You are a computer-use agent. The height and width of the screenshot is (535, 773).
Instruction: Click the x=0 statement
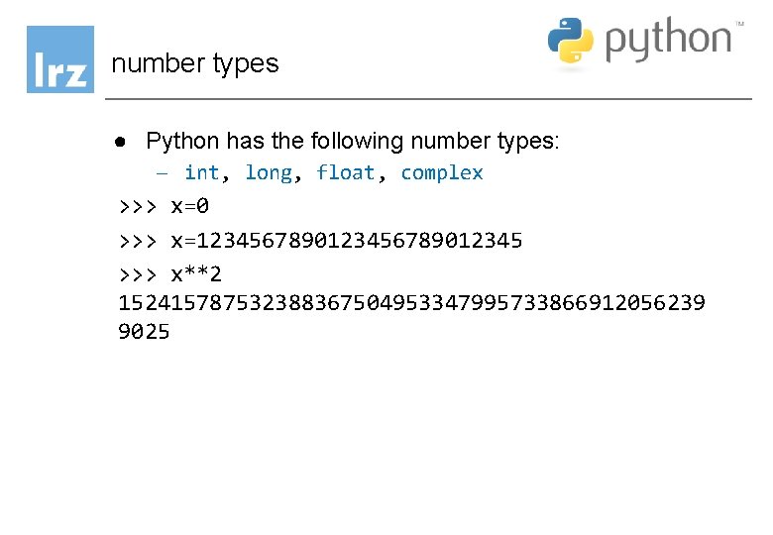(x=190, y=206)
